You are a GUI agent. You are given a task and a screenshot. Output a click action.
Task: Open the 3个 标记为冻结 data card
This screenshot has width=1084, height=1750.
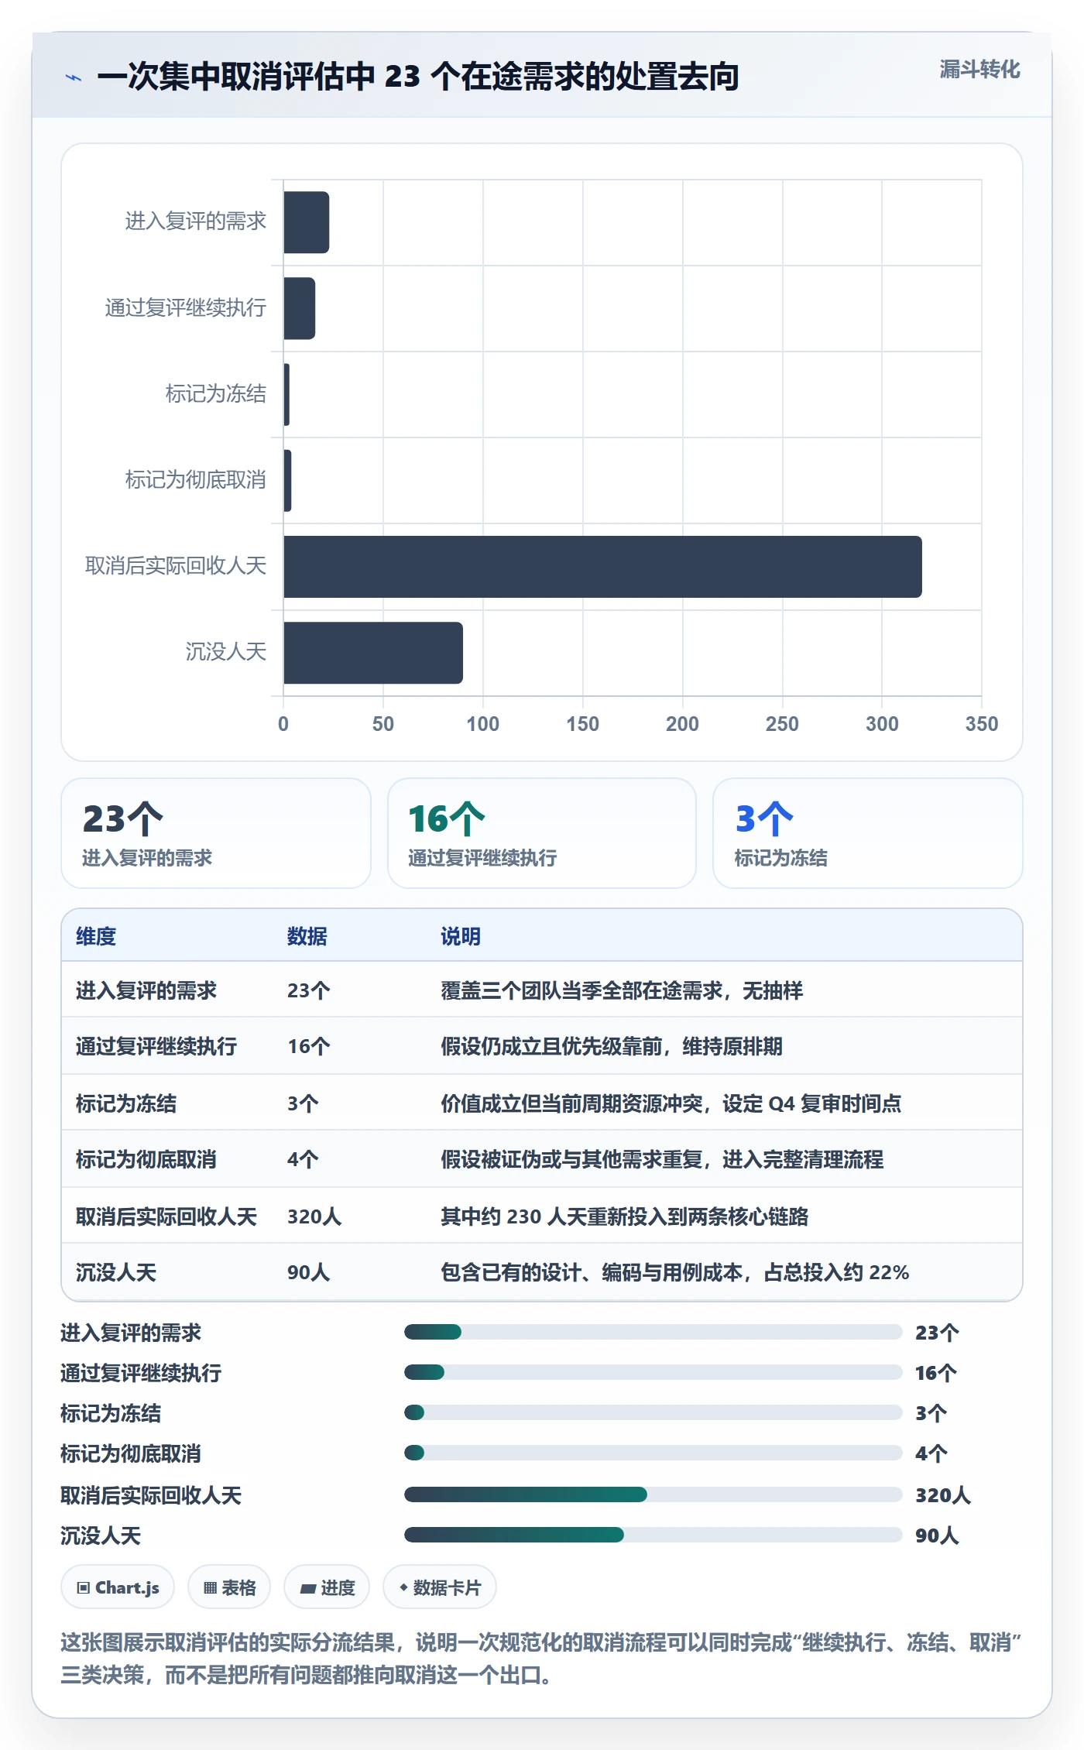(x=868, y=833)
